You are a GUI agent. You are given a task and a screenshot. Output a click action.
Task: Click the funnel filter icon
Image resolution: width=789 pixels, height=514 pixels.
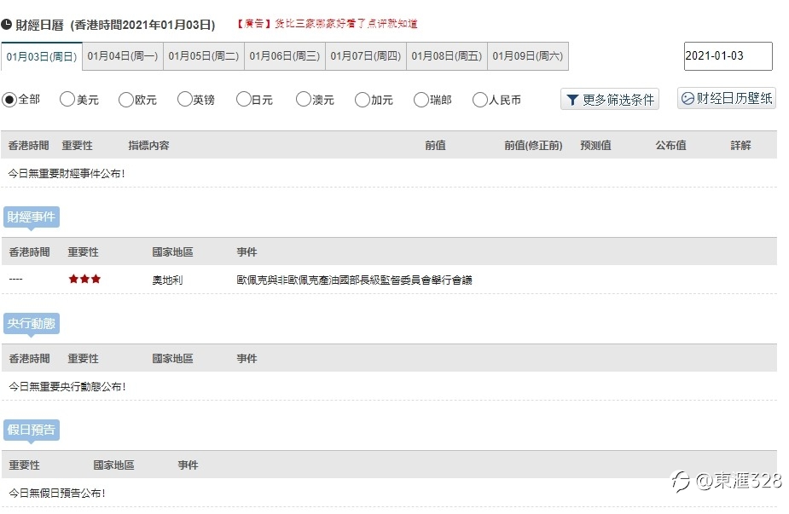[572, 100]
